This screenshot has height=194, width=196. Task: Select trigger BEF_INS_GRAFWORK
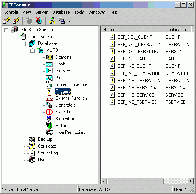139,73
